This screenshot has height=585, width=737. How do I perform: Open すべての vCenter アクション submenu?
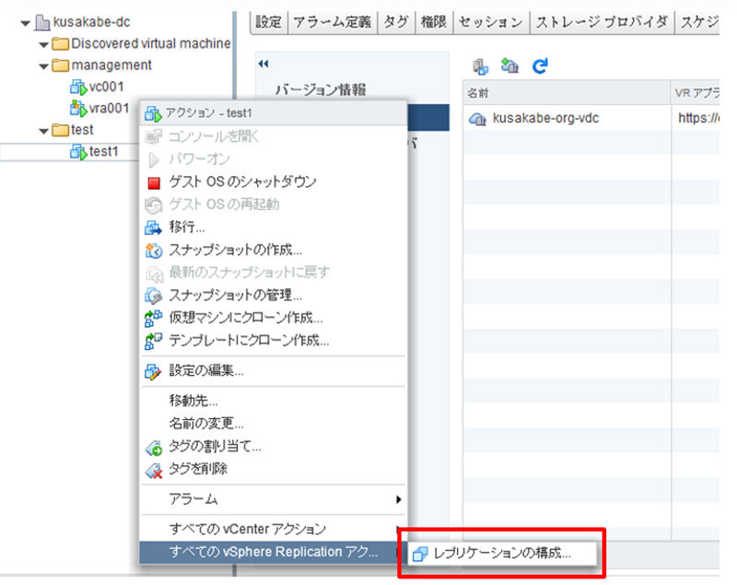coord(273,529)
